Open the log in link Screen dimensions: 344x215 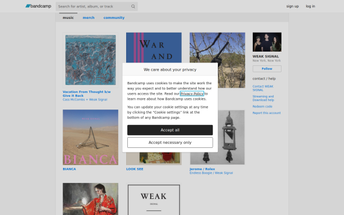coord(310,6)
